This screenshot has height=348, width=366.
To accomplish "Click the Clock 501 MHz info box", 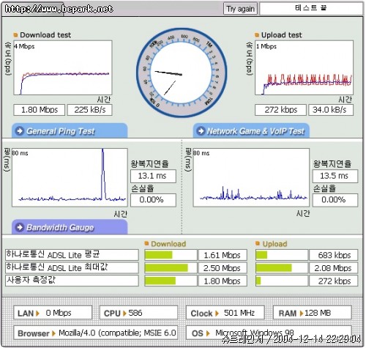I will 225,313.
